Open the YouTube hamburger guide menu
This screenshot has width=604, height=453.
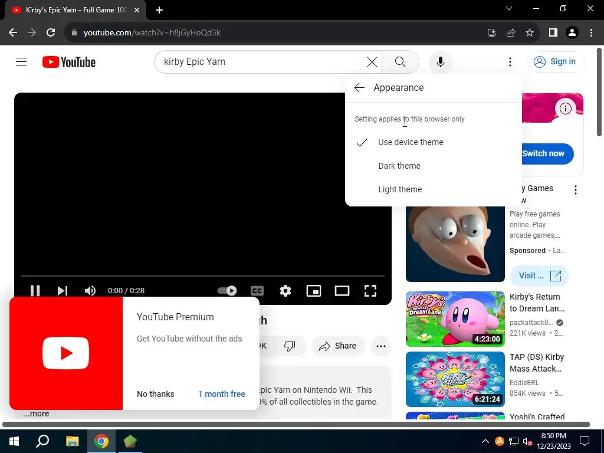21,61
